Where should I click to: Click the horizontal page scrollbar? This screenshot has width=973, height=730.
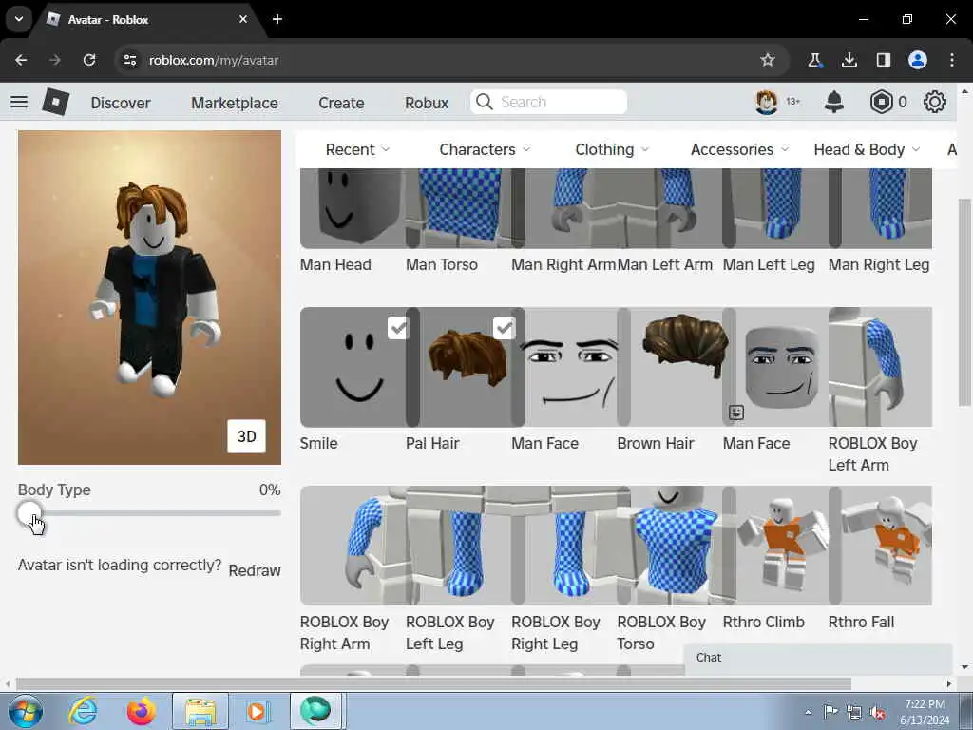tap(433, 683)
